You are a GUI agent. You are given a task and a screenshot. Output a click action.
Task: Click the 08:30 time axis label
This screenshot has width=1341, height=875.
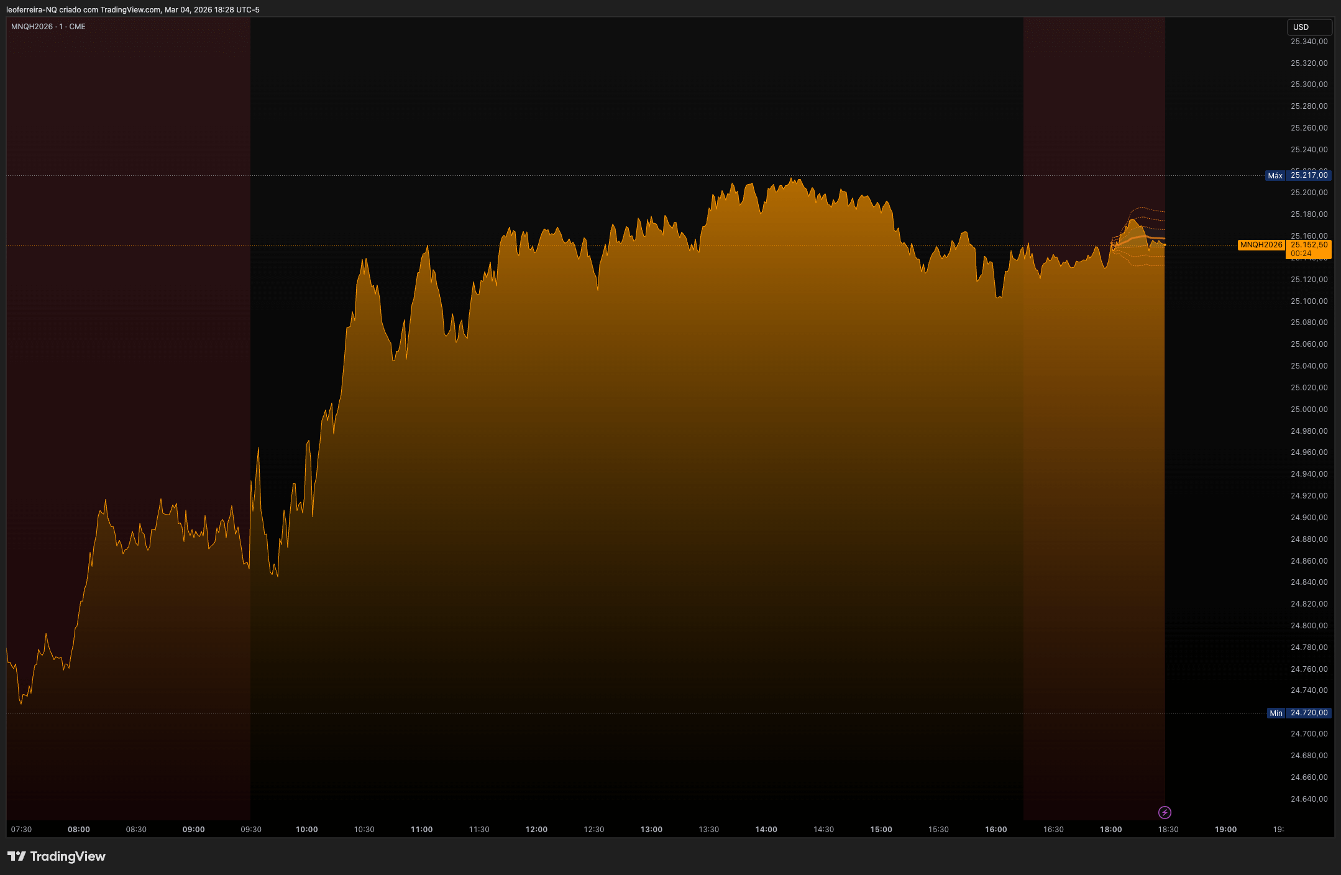point(136,830)
